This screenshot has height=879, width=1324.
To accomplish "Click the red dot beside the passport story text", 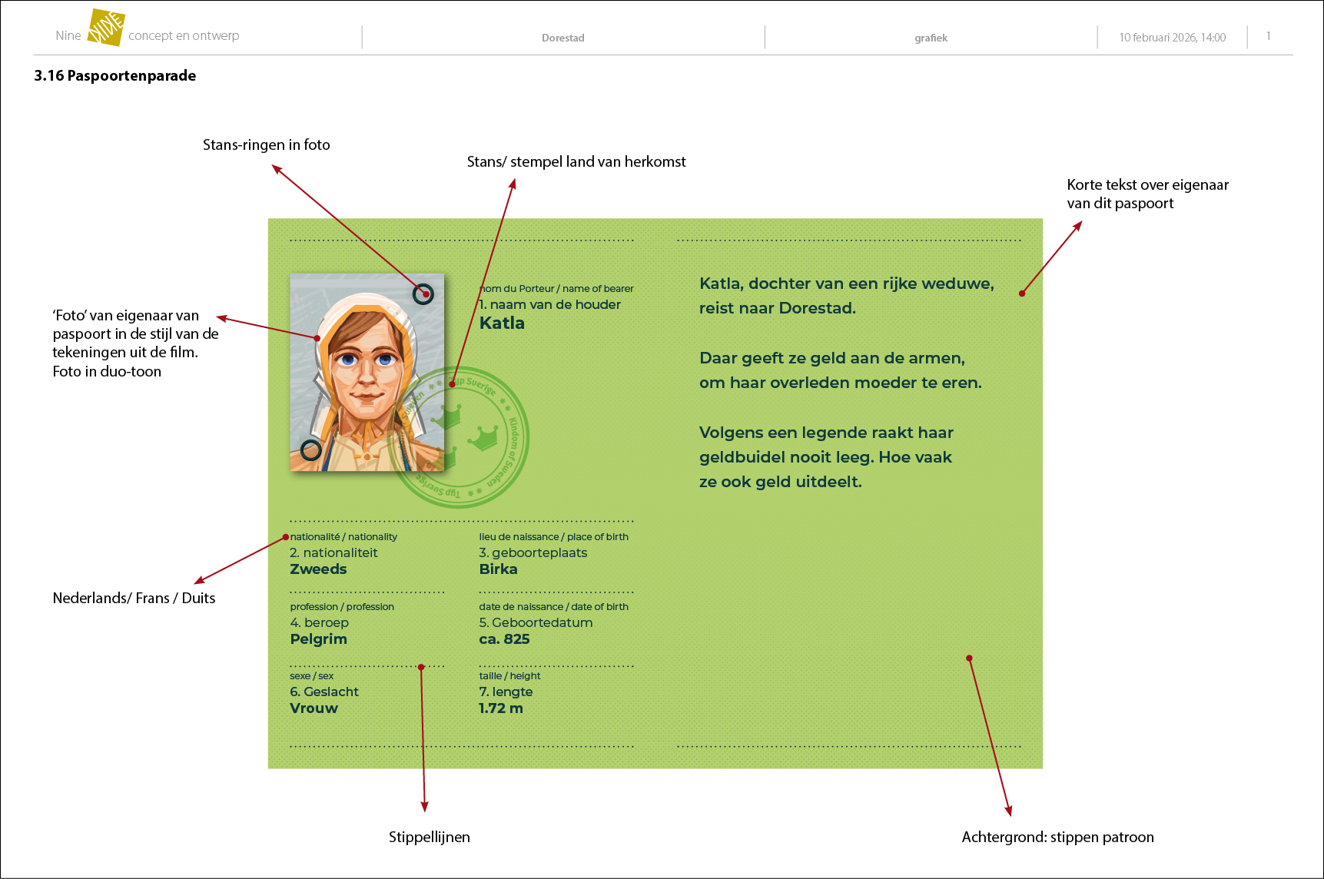I will click(x=1022, y=294).
